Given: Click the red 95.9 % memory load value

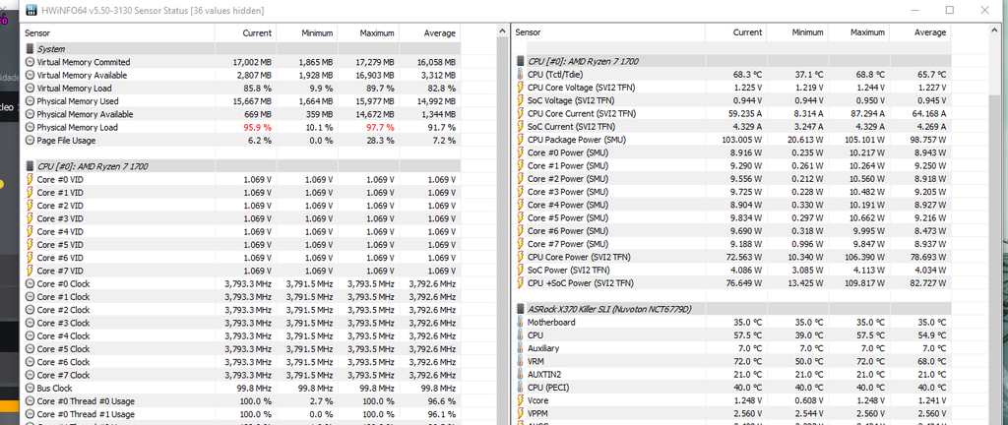Looking at the screenshot, I should coord(257,127).
